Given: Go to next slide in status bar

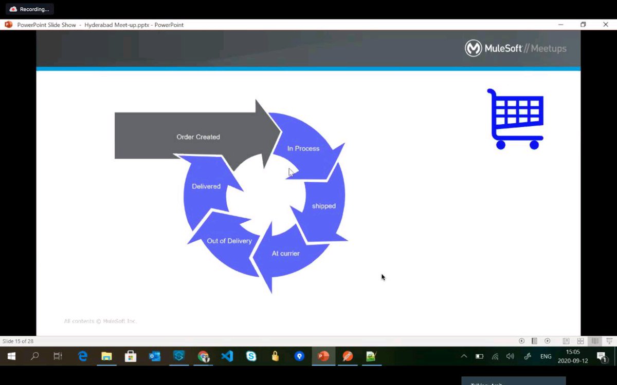Looking at the screenshot, I should point(547,341).
